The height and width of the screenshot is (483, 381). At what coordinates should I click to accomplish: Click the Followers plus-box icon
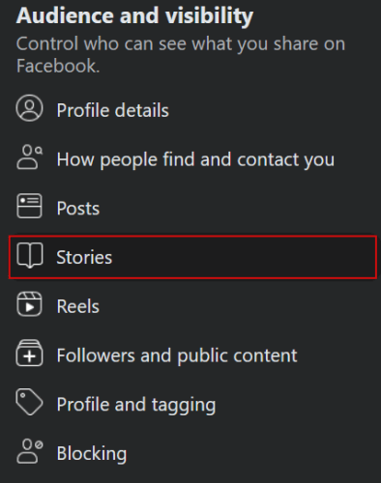(x=29, y=354)
